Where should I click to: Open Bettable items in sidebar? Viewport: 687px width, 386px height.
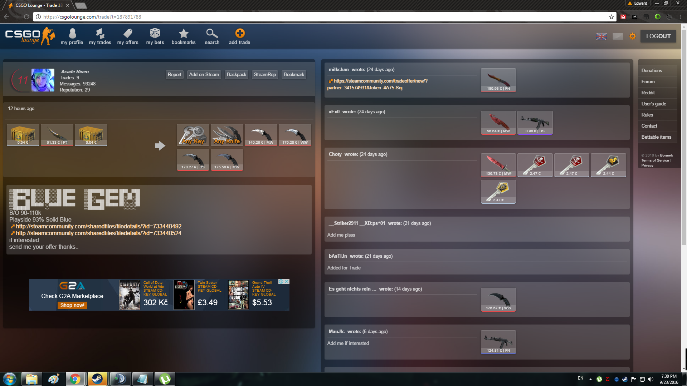656,137
